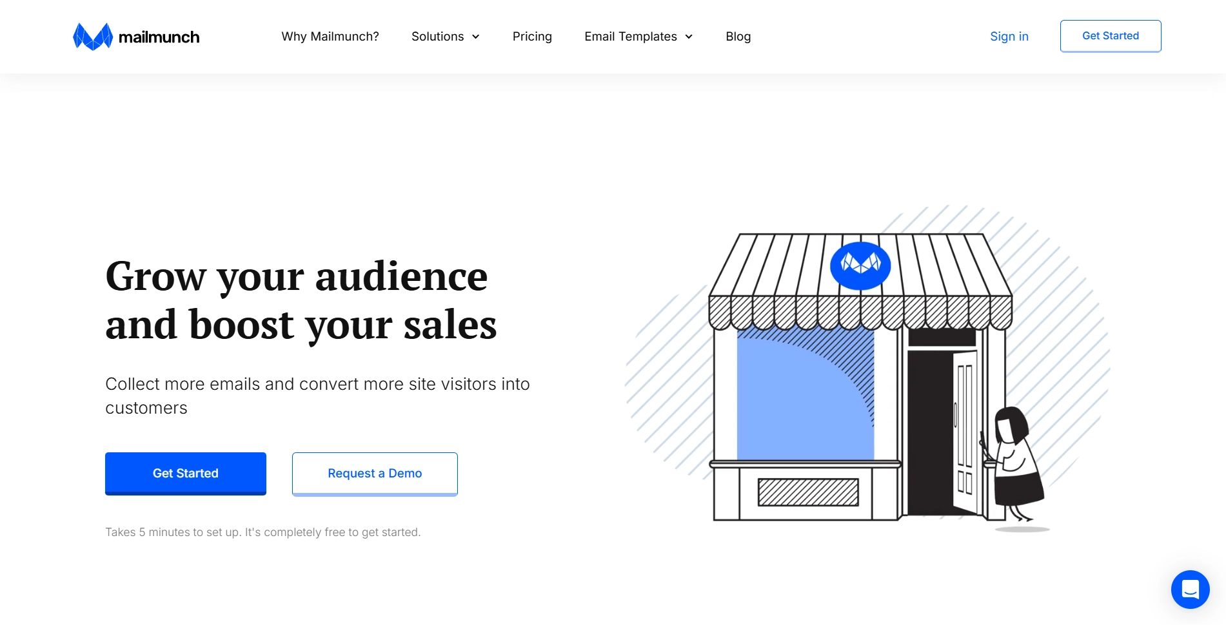Expand the Email Templates chevron

[689, 37]
